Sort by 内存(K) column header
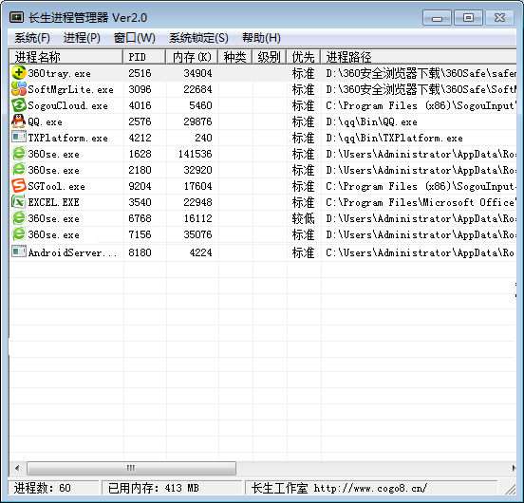Screen dimensions: 524x503 click(x=192, y=57)
